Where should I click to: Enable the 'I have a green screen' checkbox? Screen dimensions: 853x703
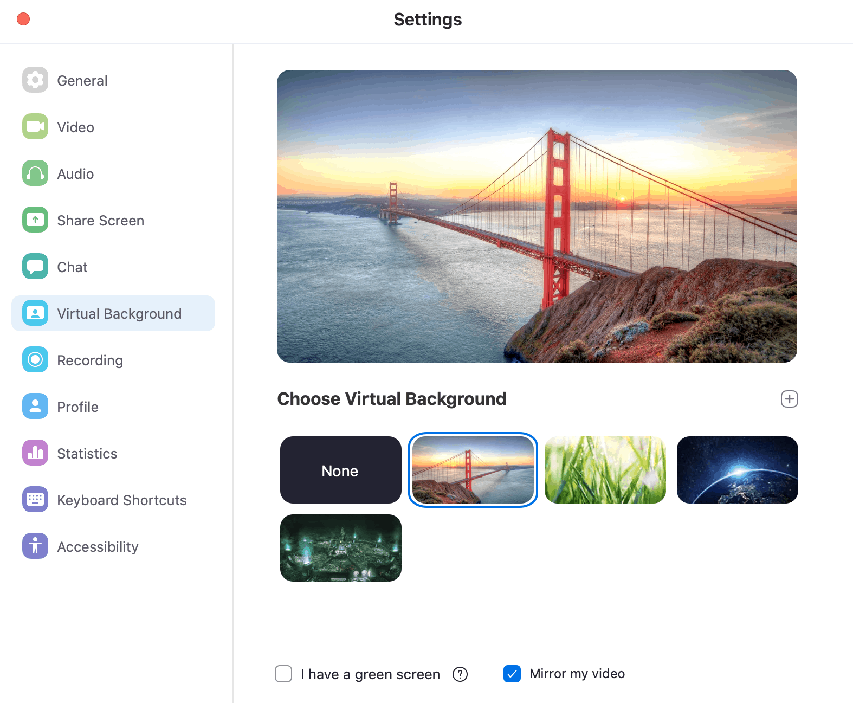click(x=283, y=674)
